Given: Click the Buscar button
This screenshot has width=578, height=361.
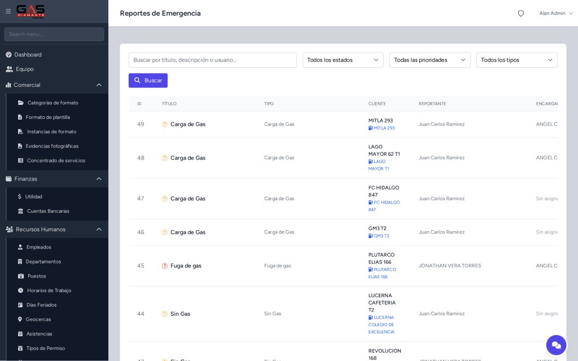Looking at the screenshot, I should pos(148,80).
